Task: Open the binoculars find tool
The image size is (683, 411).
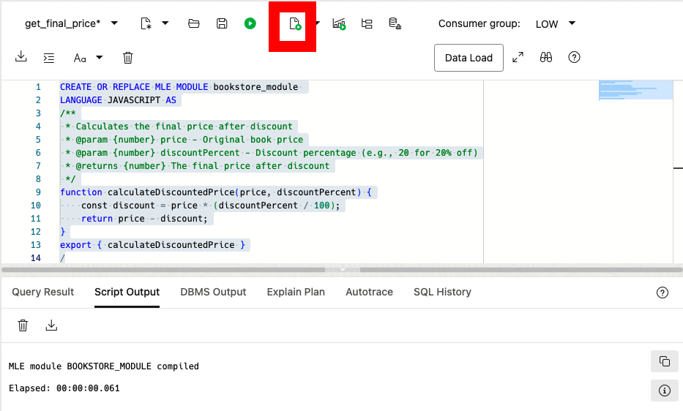Action: (546, 58)
